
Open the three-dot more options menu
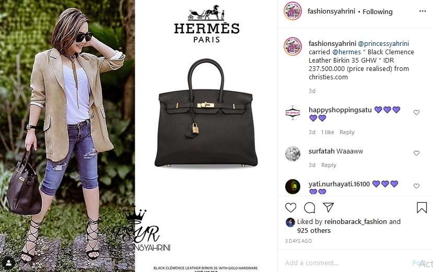click(x=423, y=11)
